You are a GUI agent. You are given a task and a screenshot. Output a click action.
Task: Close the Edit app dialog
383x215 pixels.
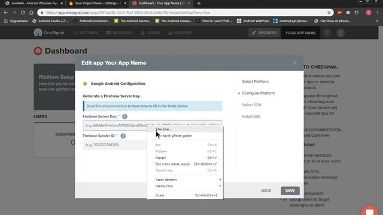click(294, 63)
